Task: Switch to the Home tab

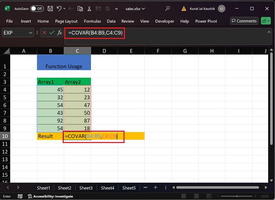Action: [x=43, y=21]
